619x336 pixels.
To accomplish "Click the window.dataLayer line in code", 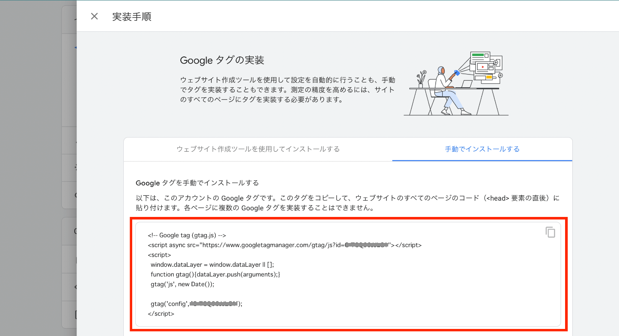I will [x=212, y=265].
